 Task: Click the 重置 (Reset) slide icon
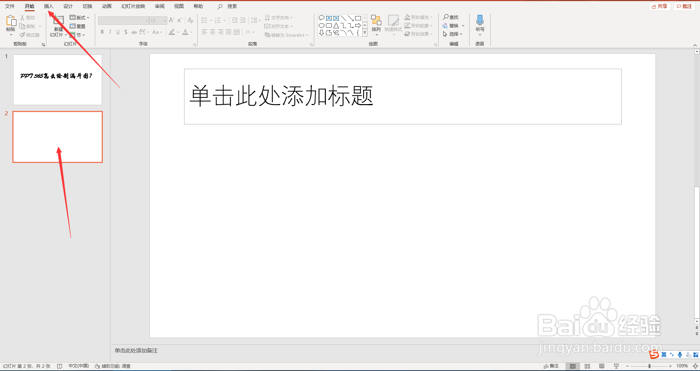click(x=78, y=26)
